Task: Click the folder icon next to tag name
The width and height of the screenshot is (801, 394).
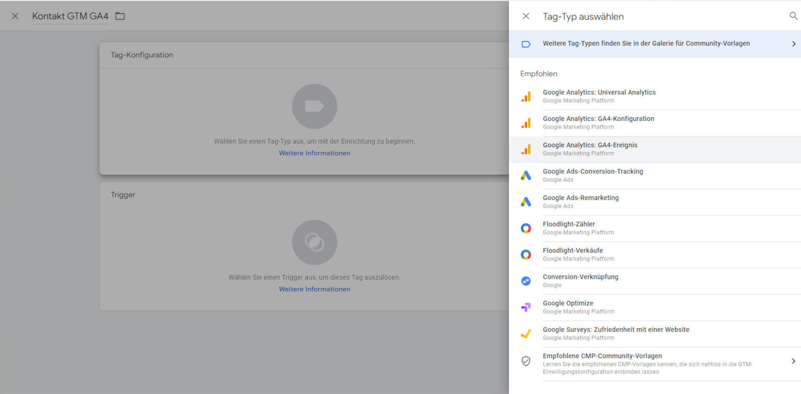Action: click(120, 16)
